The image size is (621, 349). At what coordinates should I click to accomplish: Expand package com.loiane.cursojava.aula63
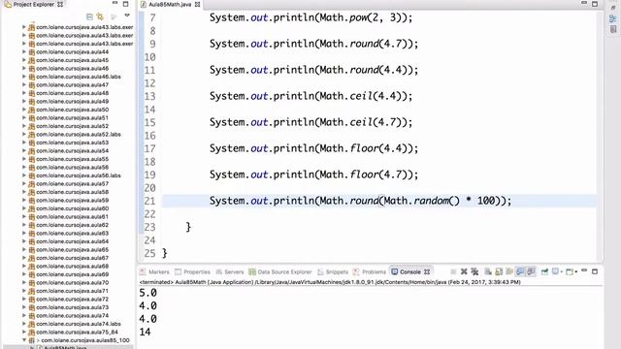23,233
